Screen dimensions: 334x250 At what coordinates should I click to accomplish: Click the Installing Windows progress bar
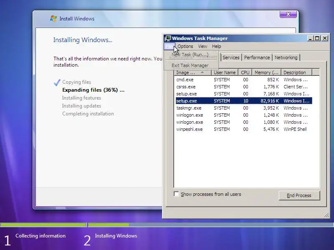[211, 225]
